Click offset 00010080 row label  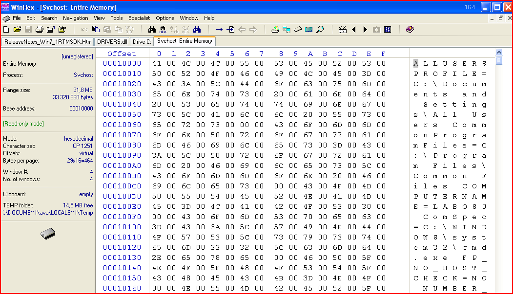pyautogui.click(x=122, y=145)
